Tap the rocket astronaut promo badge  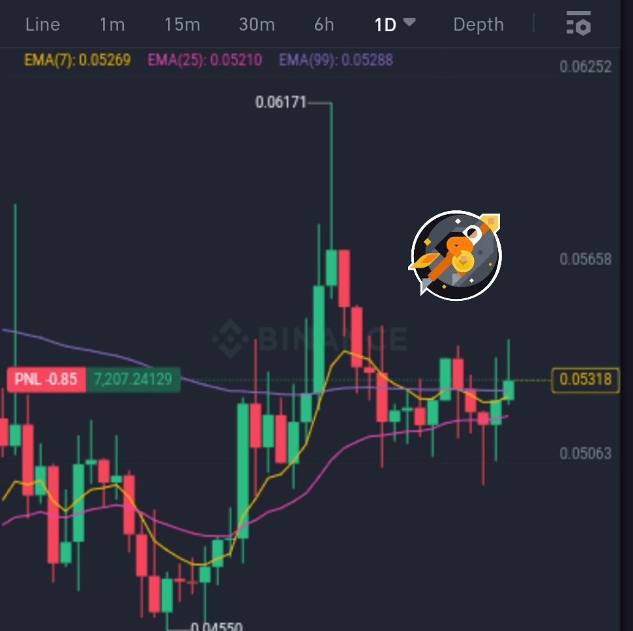(x=456, y=255)
